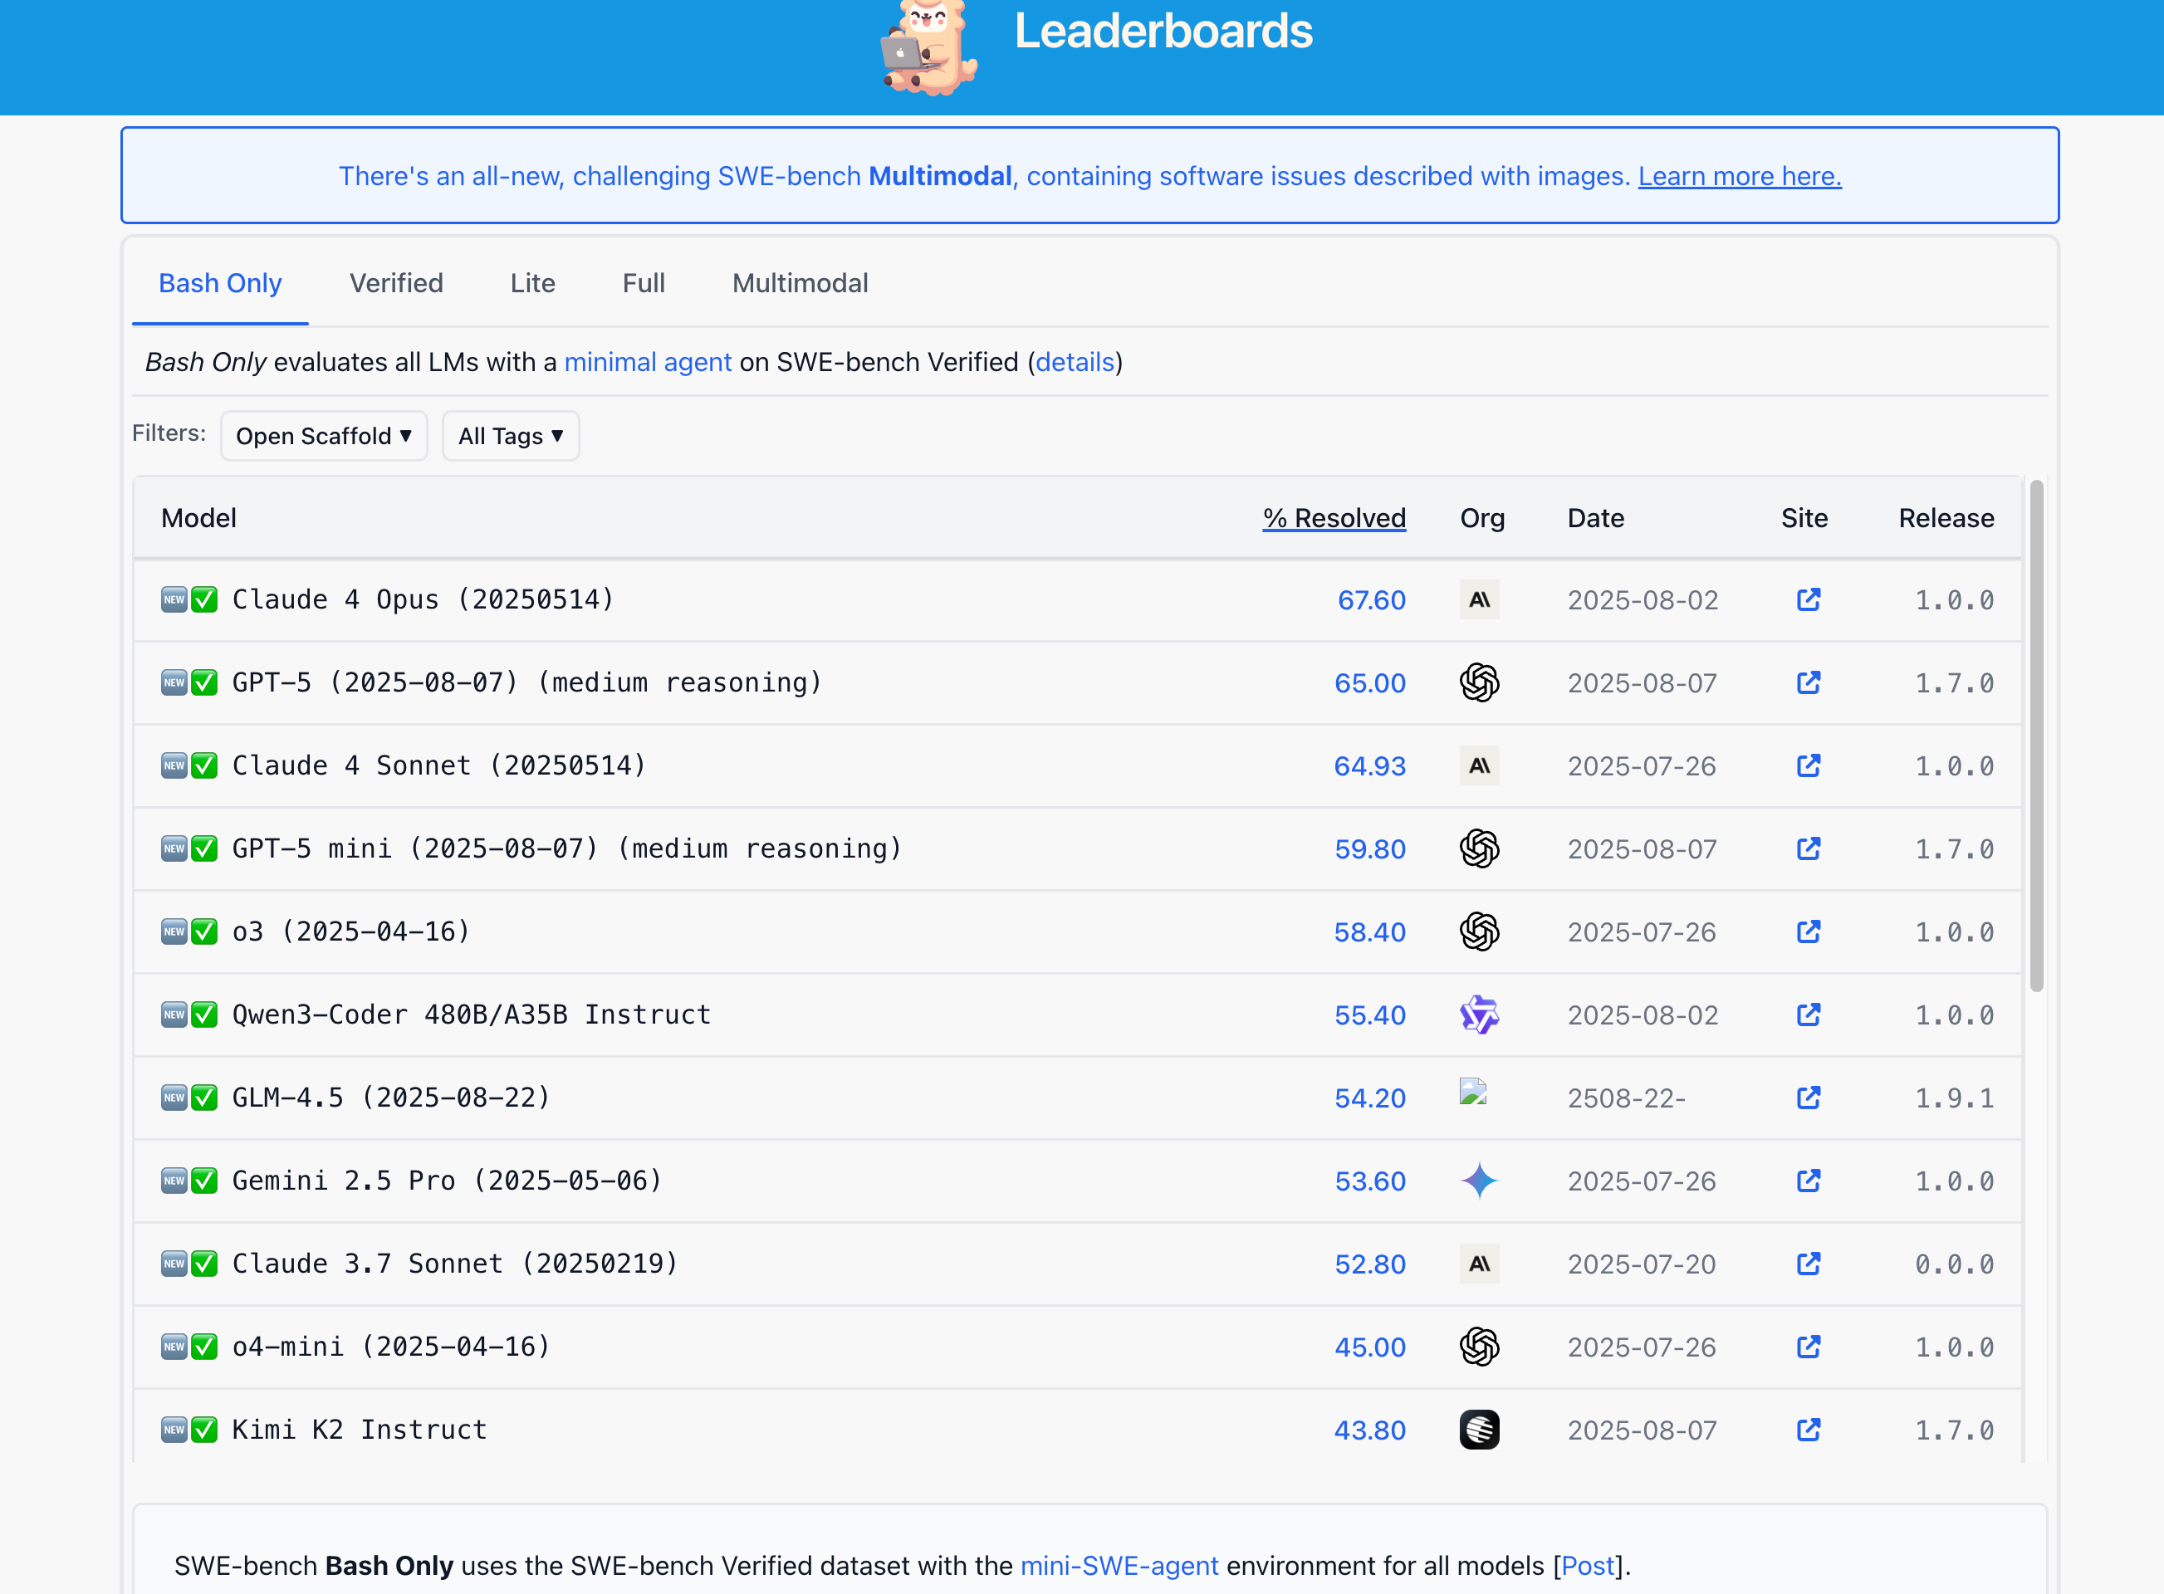Click the 43.80 resolved score
Viewport: 2164px width, 1594px height.
pyautogui.click(x=1369, y=1430)
